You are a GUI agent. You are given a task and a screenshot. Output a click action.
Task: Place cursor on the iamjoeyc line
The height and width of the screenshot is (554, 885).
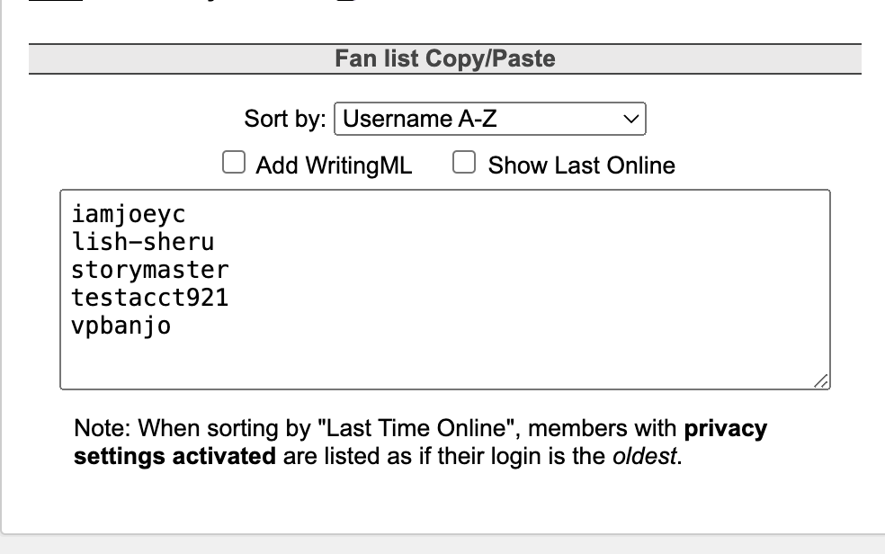128,214
